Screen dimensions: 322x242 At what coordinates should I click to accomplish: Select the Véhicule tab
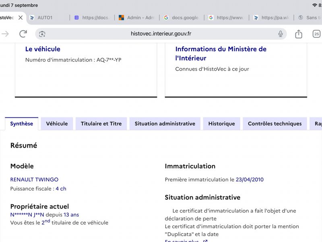[x=57, y=124]
